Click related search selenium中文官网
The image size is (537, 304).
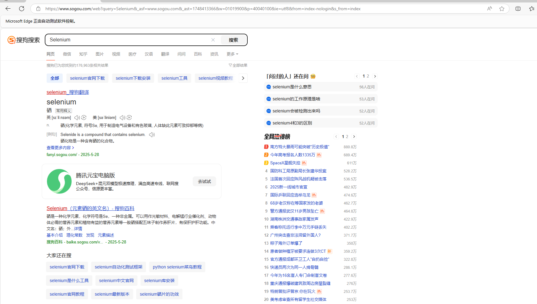click(x=116, y=281)
